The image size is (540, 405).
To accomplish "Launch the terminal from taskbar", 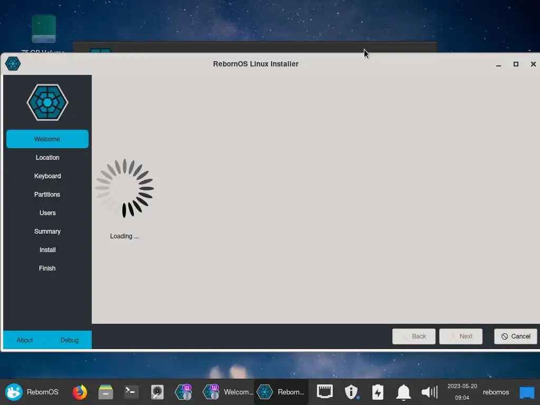I will pos(131,392).
